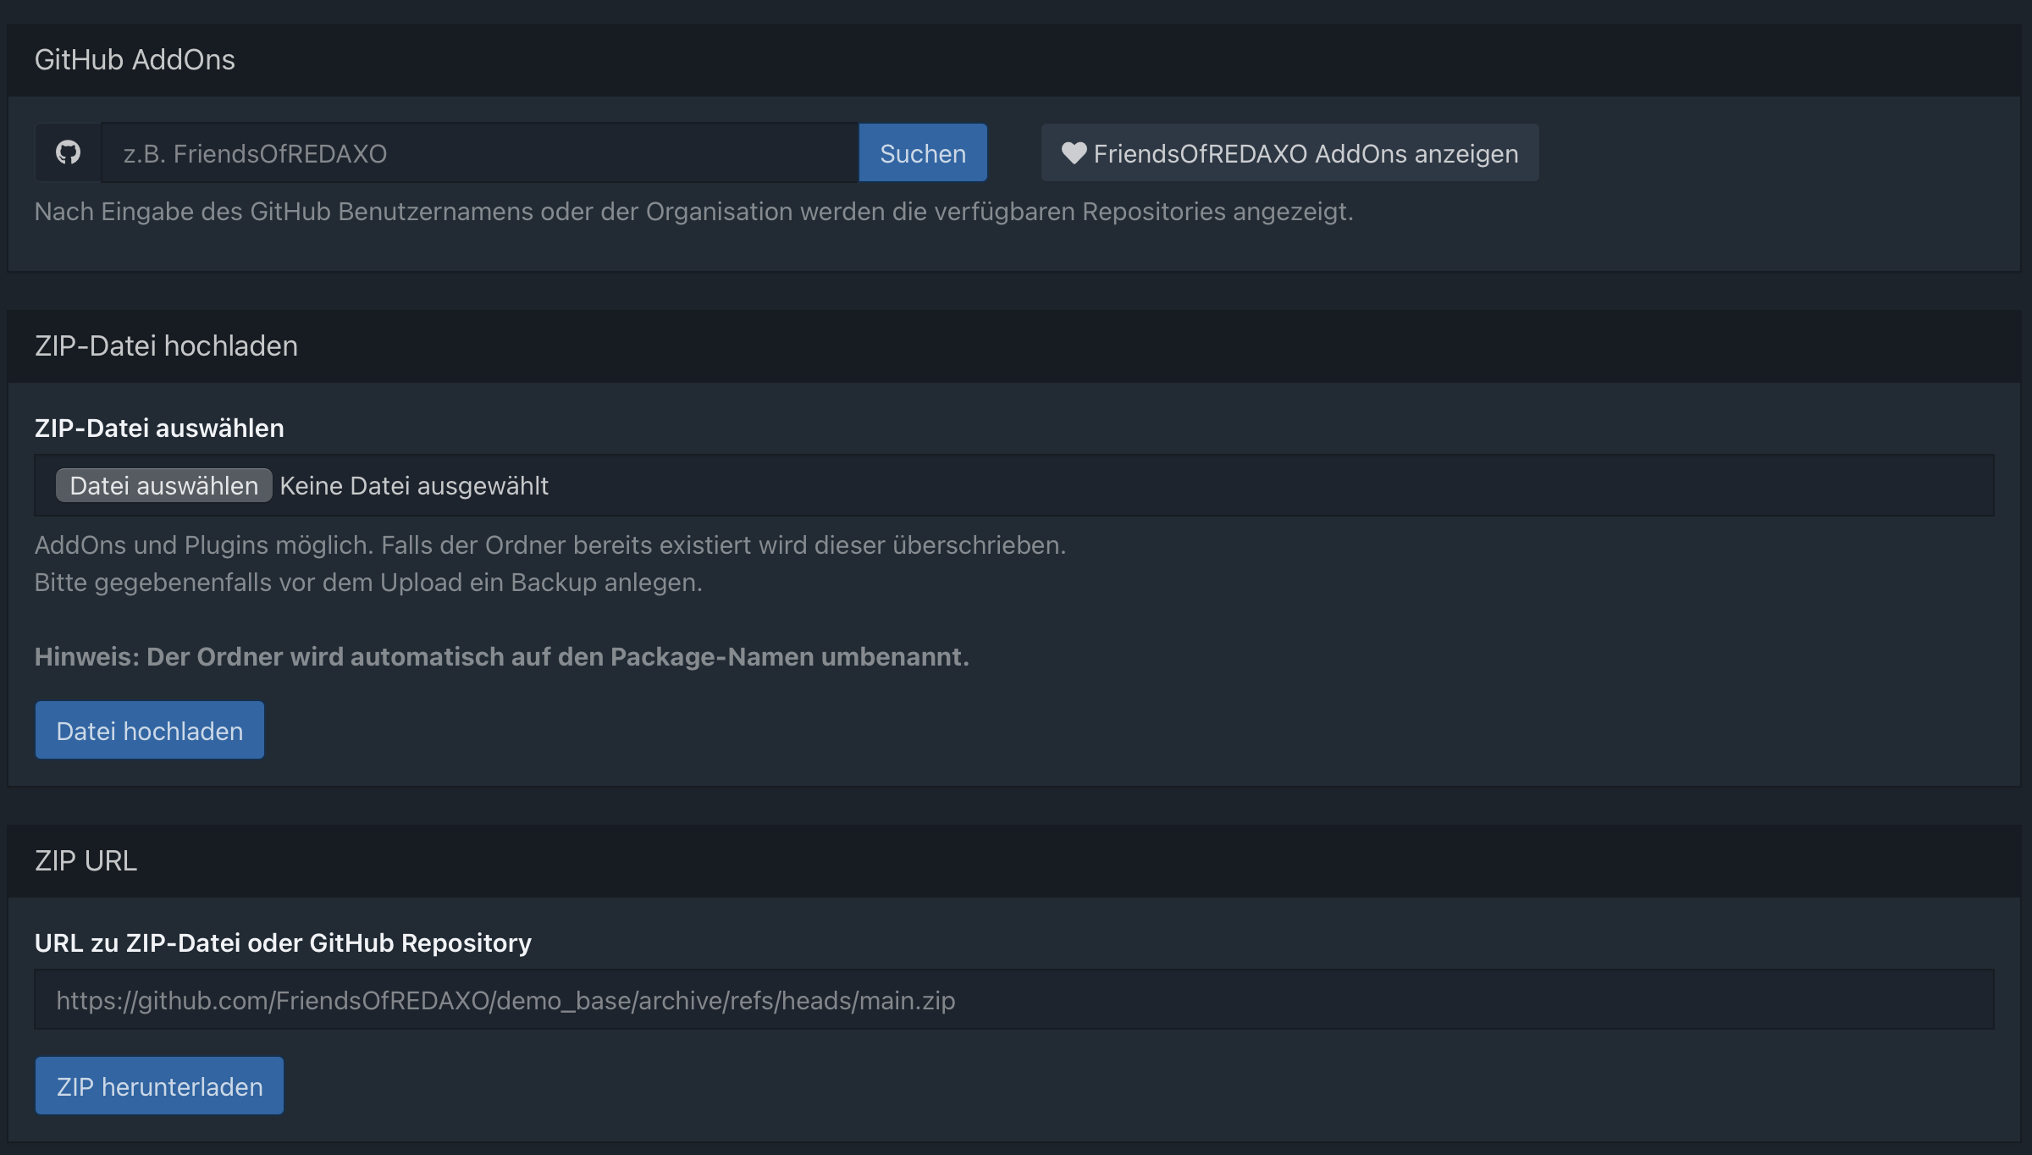Screen dimensions: 2032x1155
Task: Click the GitHub logo icon
Action: (68, 152)
